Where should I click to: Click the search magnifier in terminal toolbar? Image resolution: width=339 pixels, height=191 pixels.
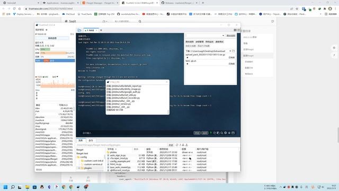[222, 133]
